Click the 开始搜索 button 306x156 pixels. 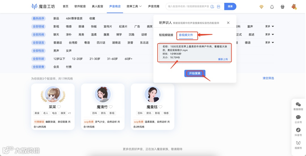(x=195, y=73)
